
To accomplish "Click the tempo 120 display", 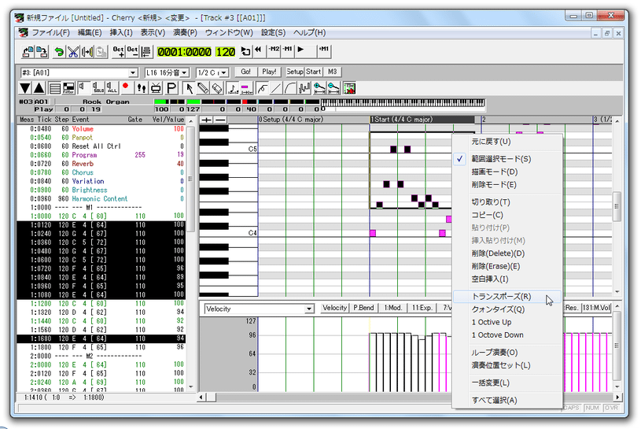I will tap(226, 52).
